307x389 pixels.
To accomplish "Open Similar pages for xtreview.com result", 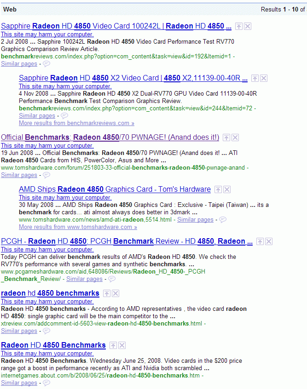I will click(x=19, y=331).
